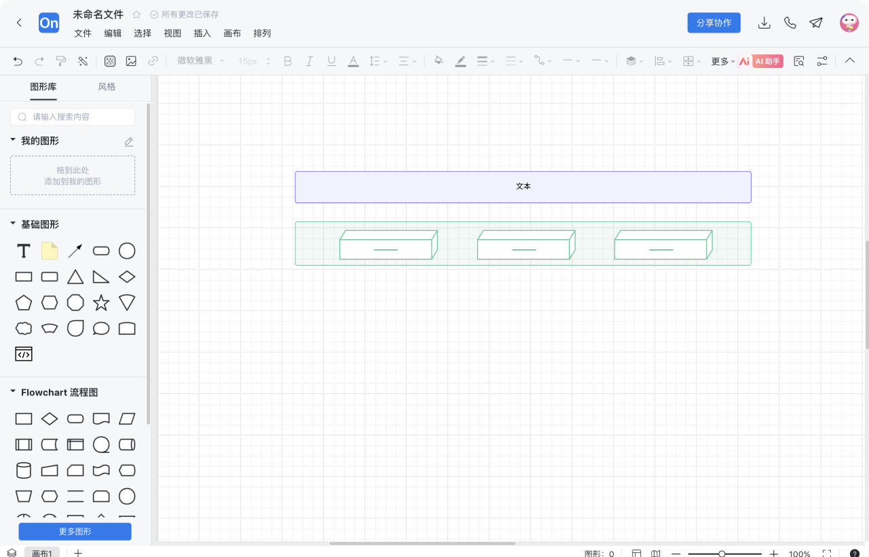Toggle italic text formatting
The height and width of the screenshot is (557, 869).
click(x=310, y=61)
